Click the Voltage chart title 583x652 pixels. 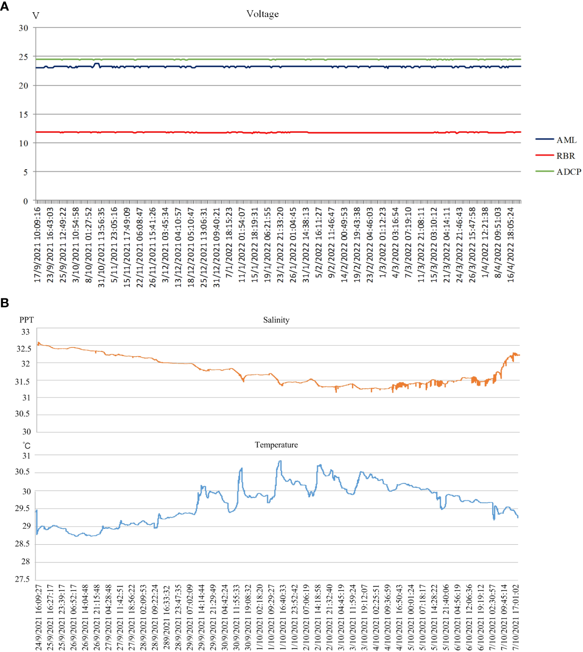262,14
